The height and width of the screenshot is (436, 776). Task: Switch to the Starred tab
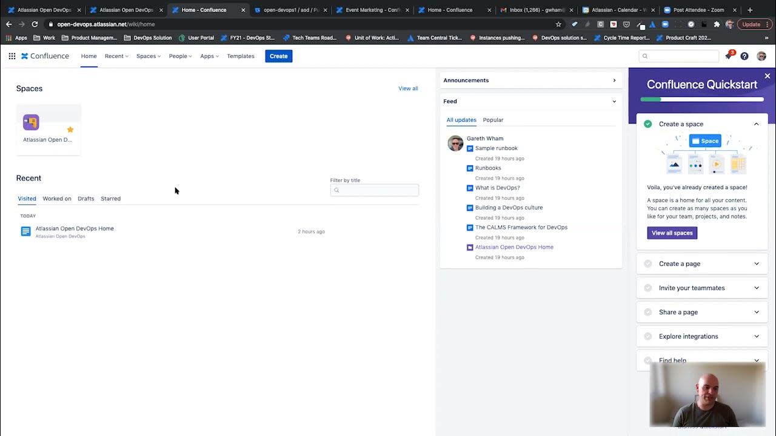coord(110,199)
